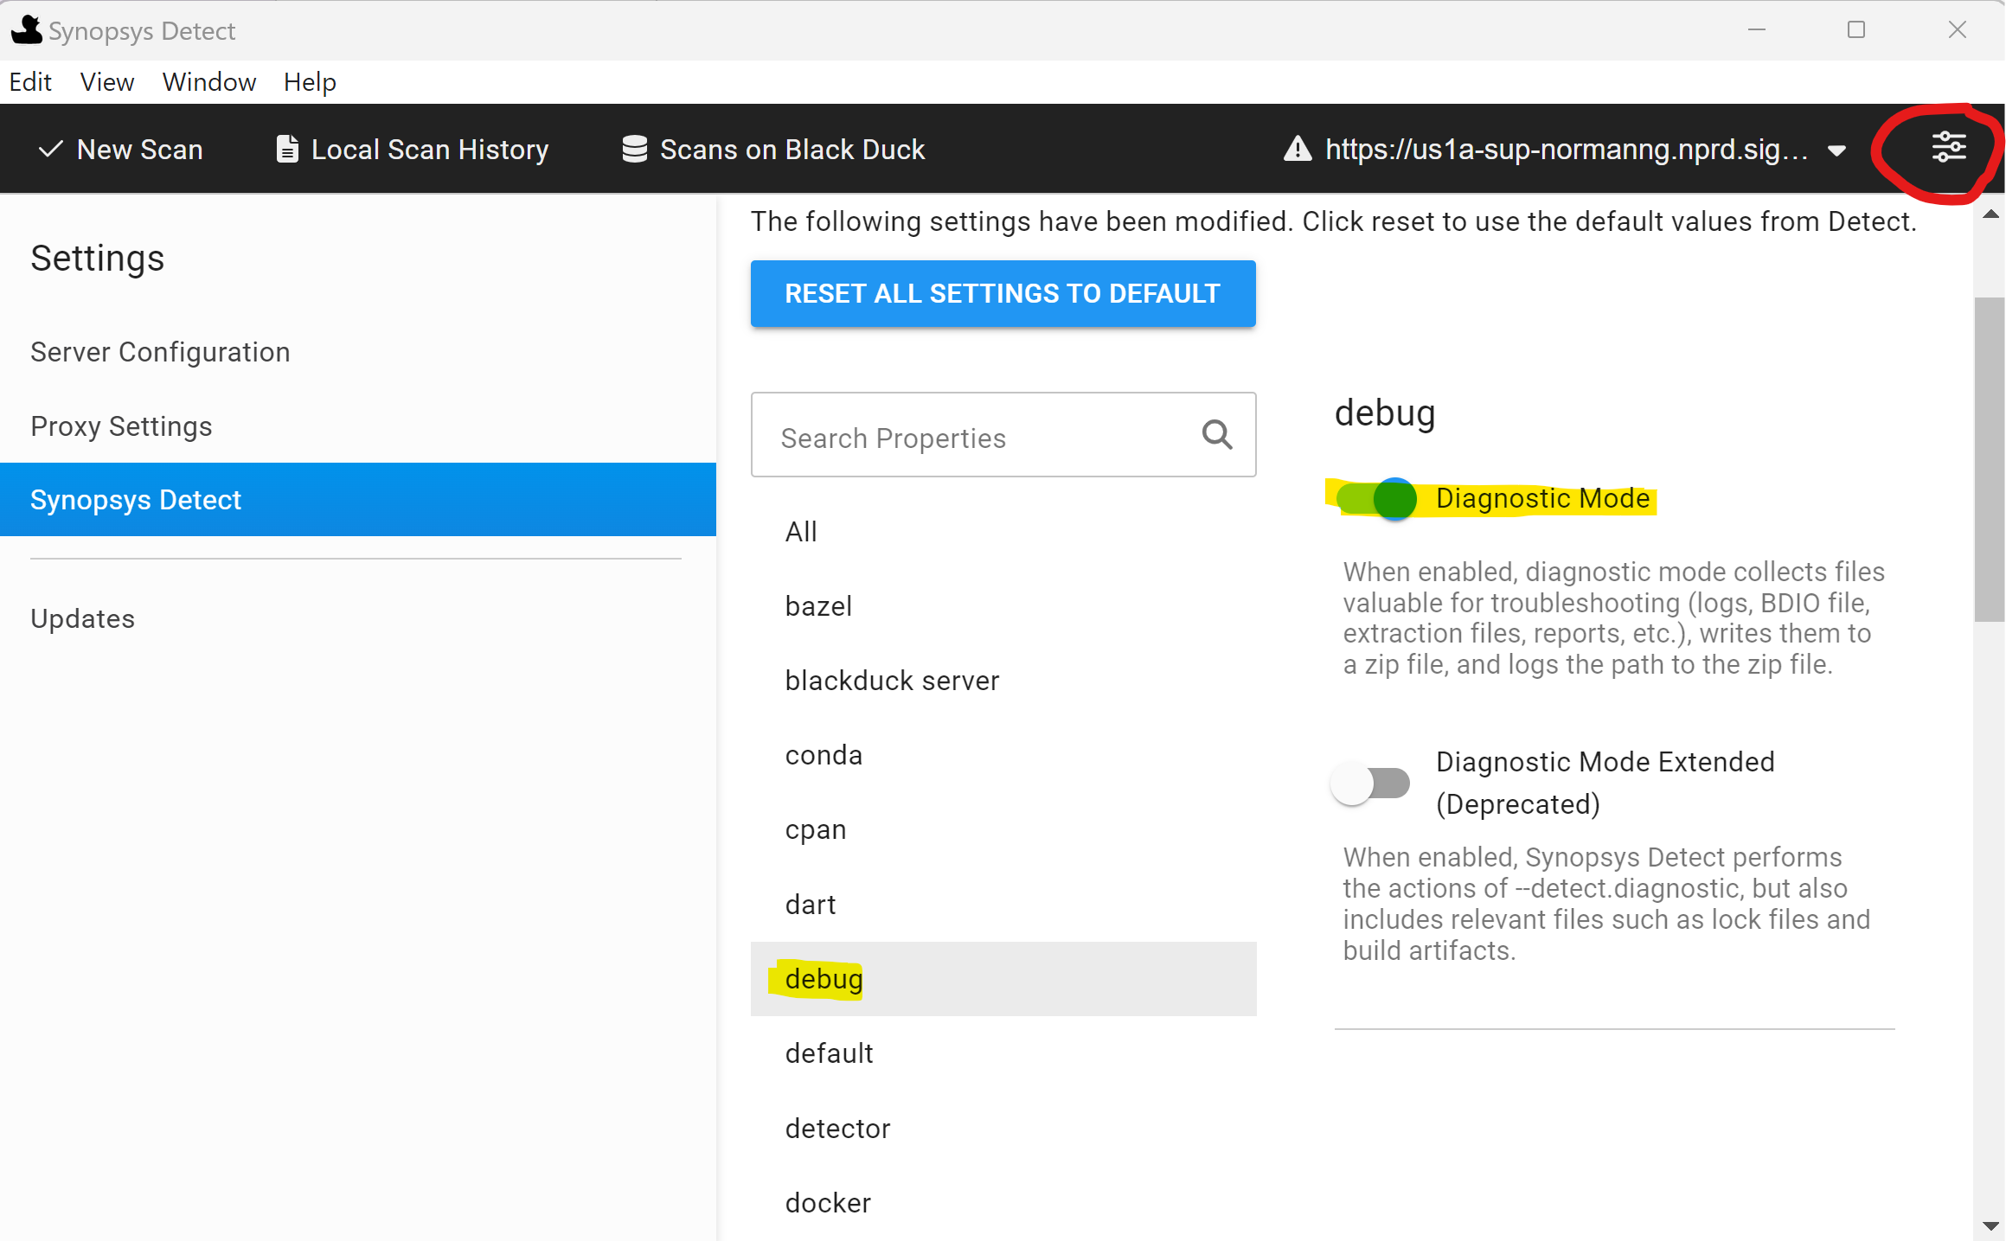Click the New Scan checkmark icon
Image resolution: width=2006 pixels, height=1241 pixels.
coord(50,149)
